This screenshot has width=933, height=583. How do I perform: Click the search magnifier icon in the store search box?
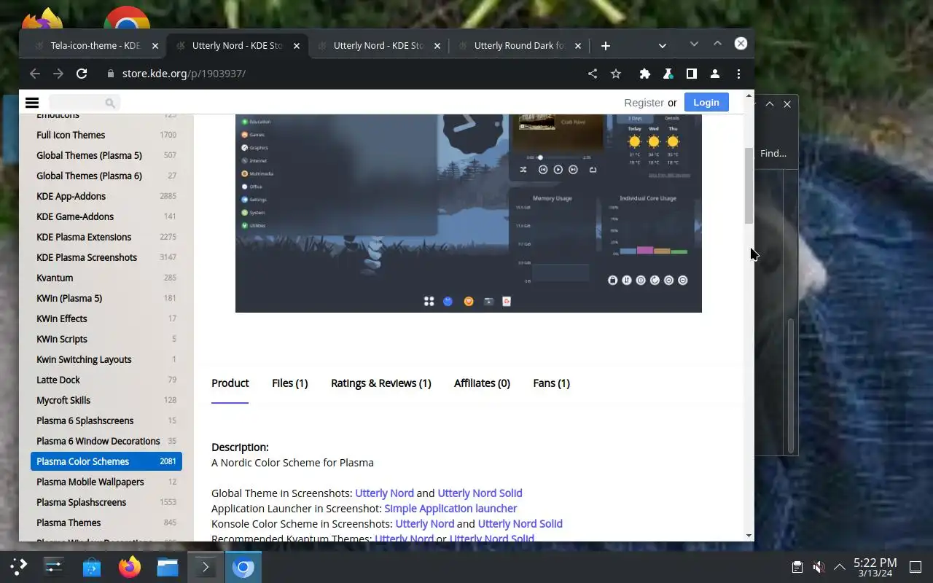110,103
